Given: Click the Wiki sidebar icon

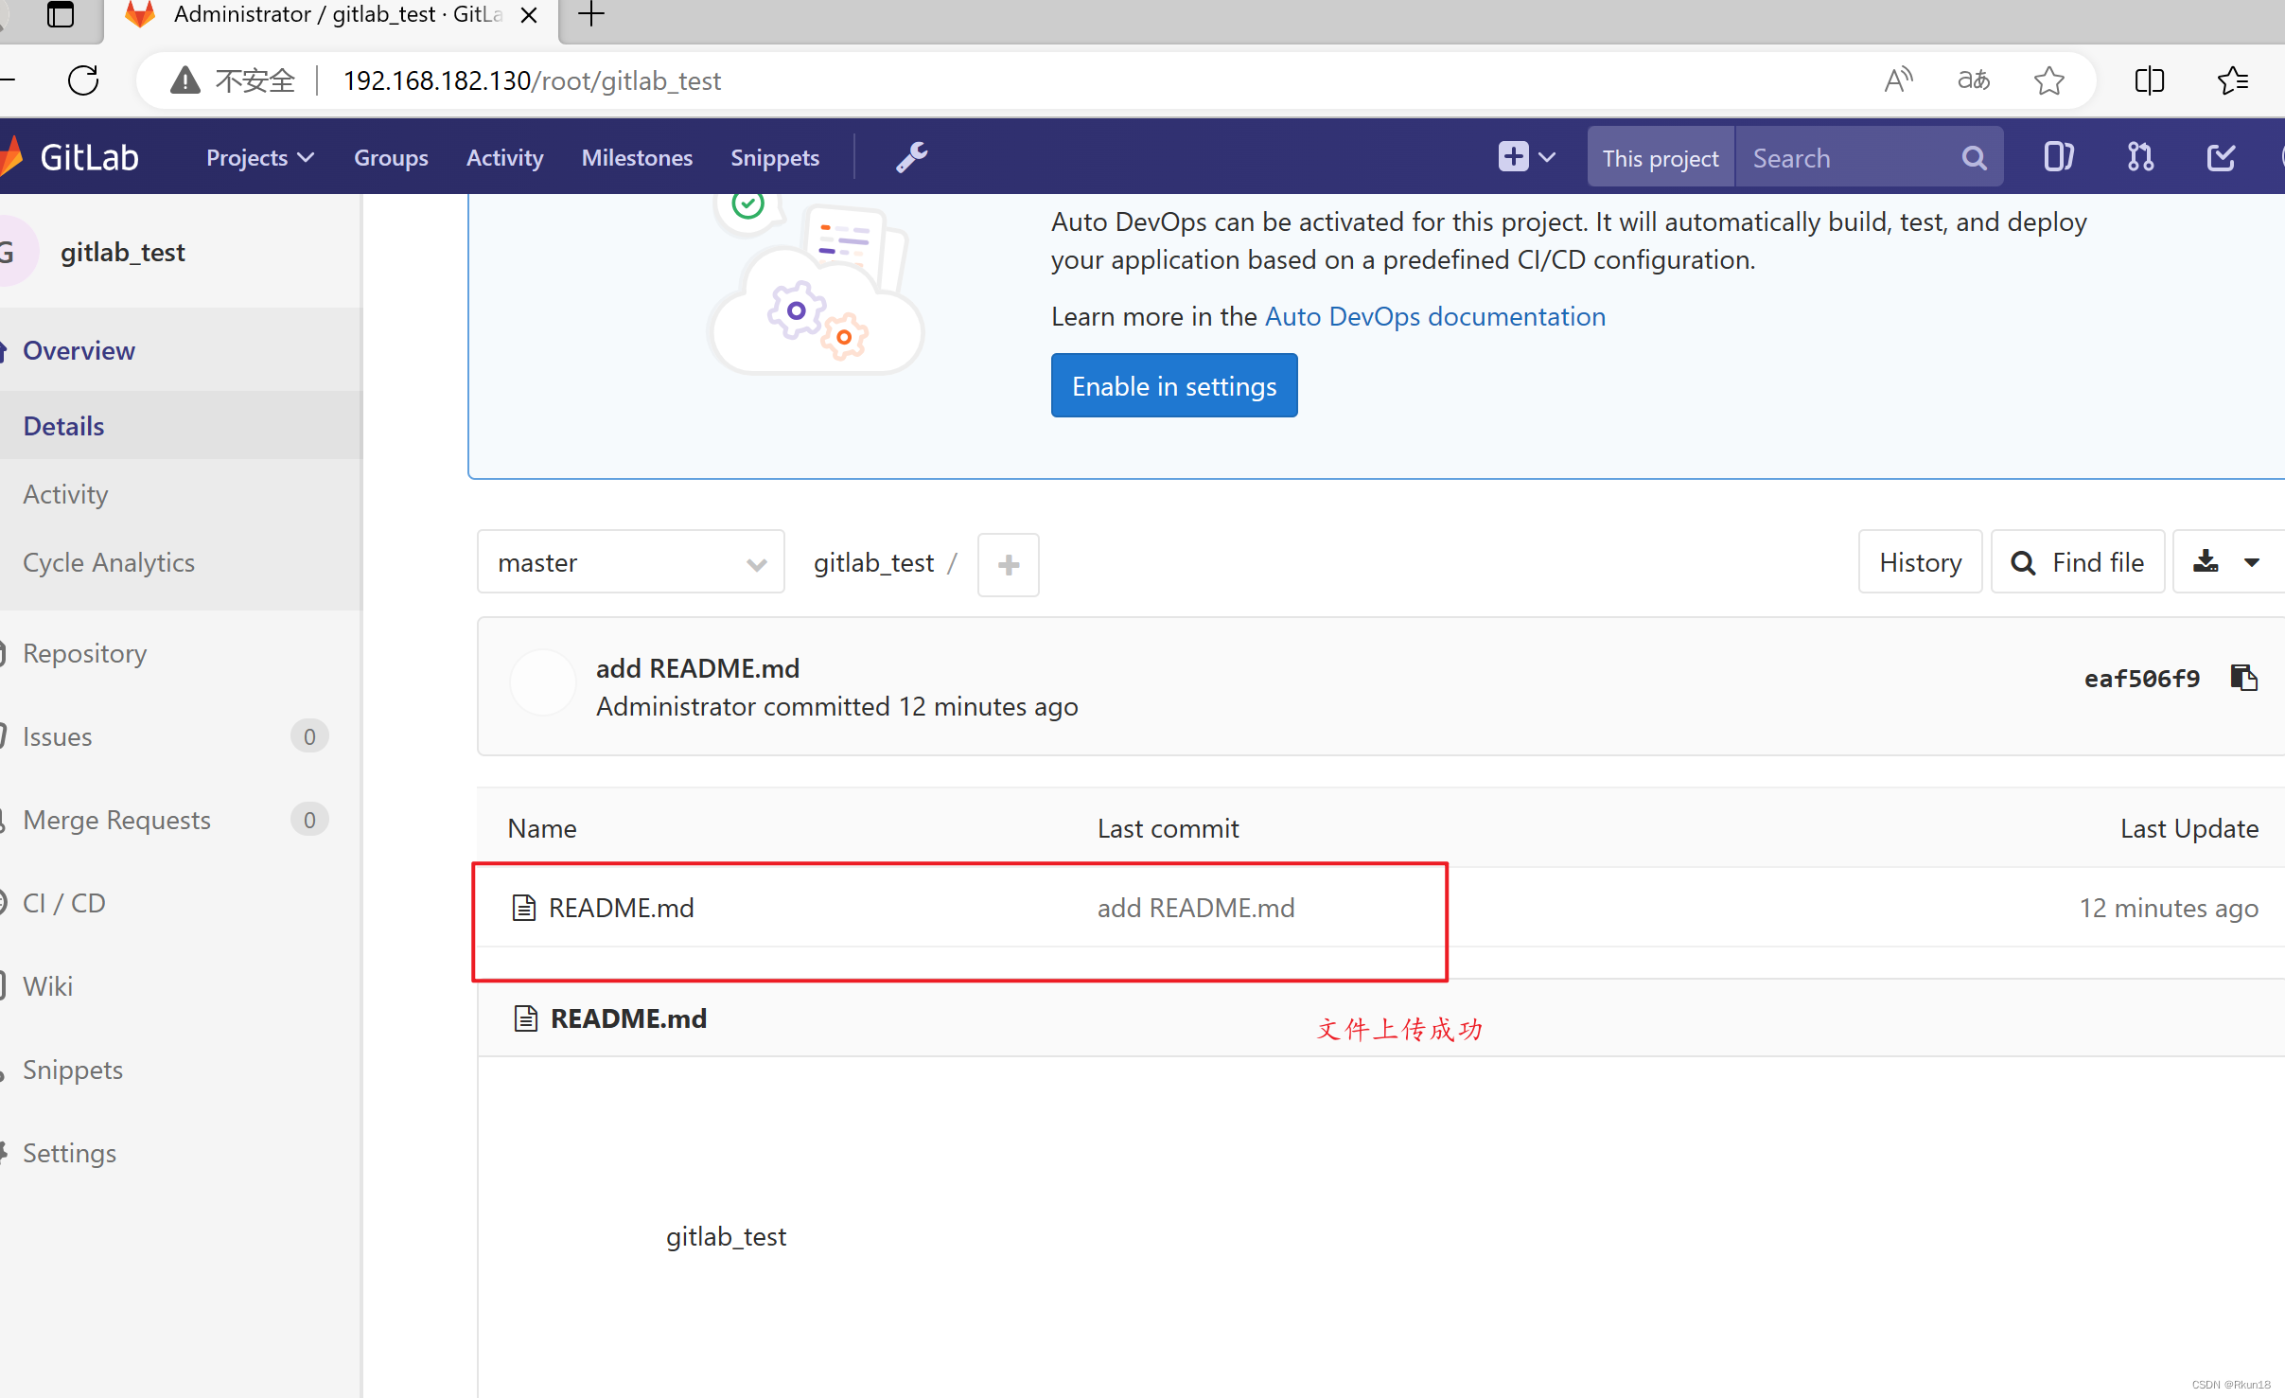Looking at the screenshot, I should 47,984.
